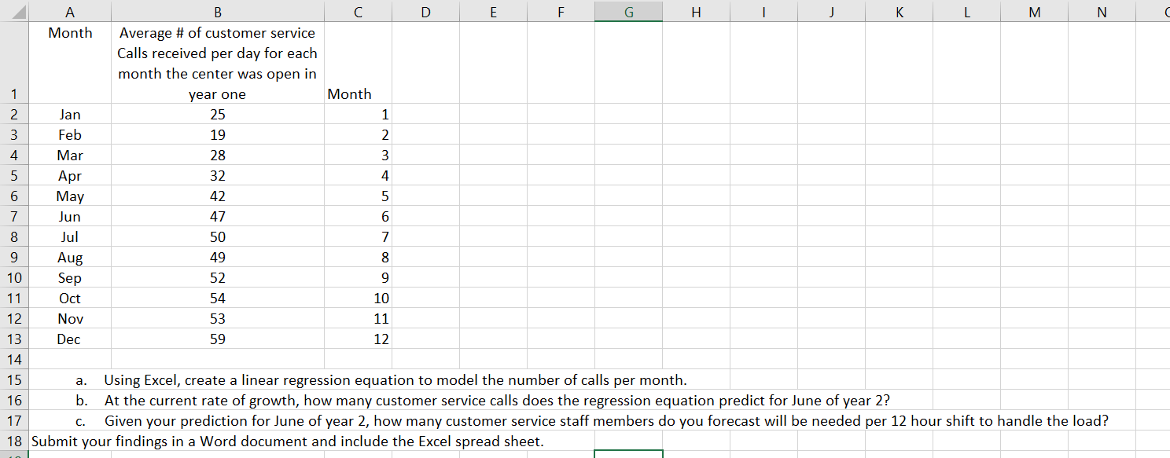Select the cell containing Jan

pyautogui.click(x=69, y=114)
